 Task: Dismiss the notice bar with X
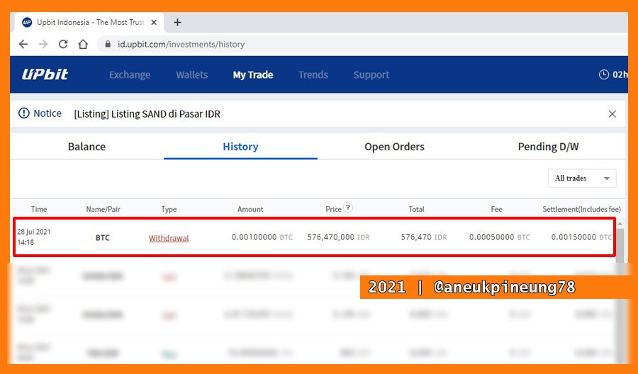[612, 114]
